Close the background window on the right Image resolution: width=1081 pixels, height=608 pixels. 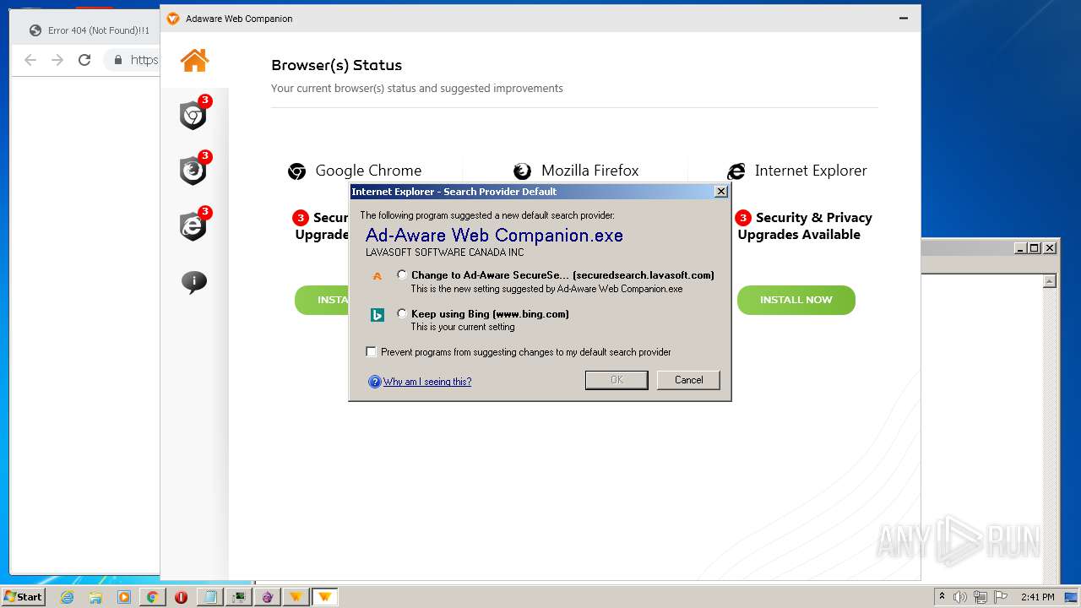coord(1049,247)
